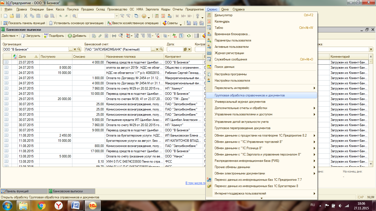Click the Добавить button
Viewport: 376px width, 211px height.
click(77, 36)
